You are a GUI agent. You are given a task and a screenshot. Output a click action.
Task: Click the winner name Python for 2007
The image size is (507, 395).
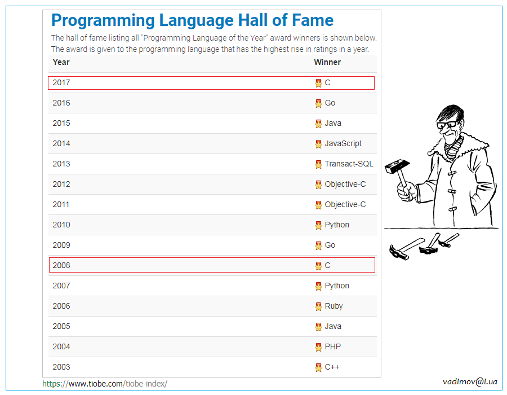click(x=337, y=286)
